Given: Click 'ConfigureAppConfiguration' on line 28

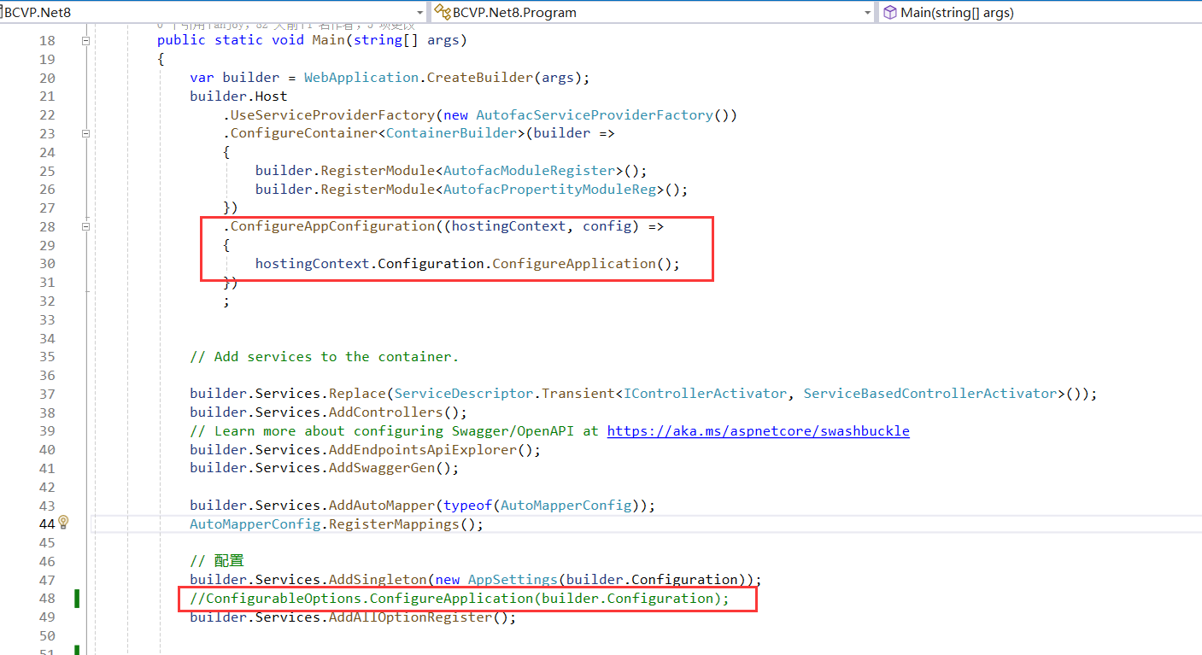Looking at the screenshot, I should coord(332,226).
